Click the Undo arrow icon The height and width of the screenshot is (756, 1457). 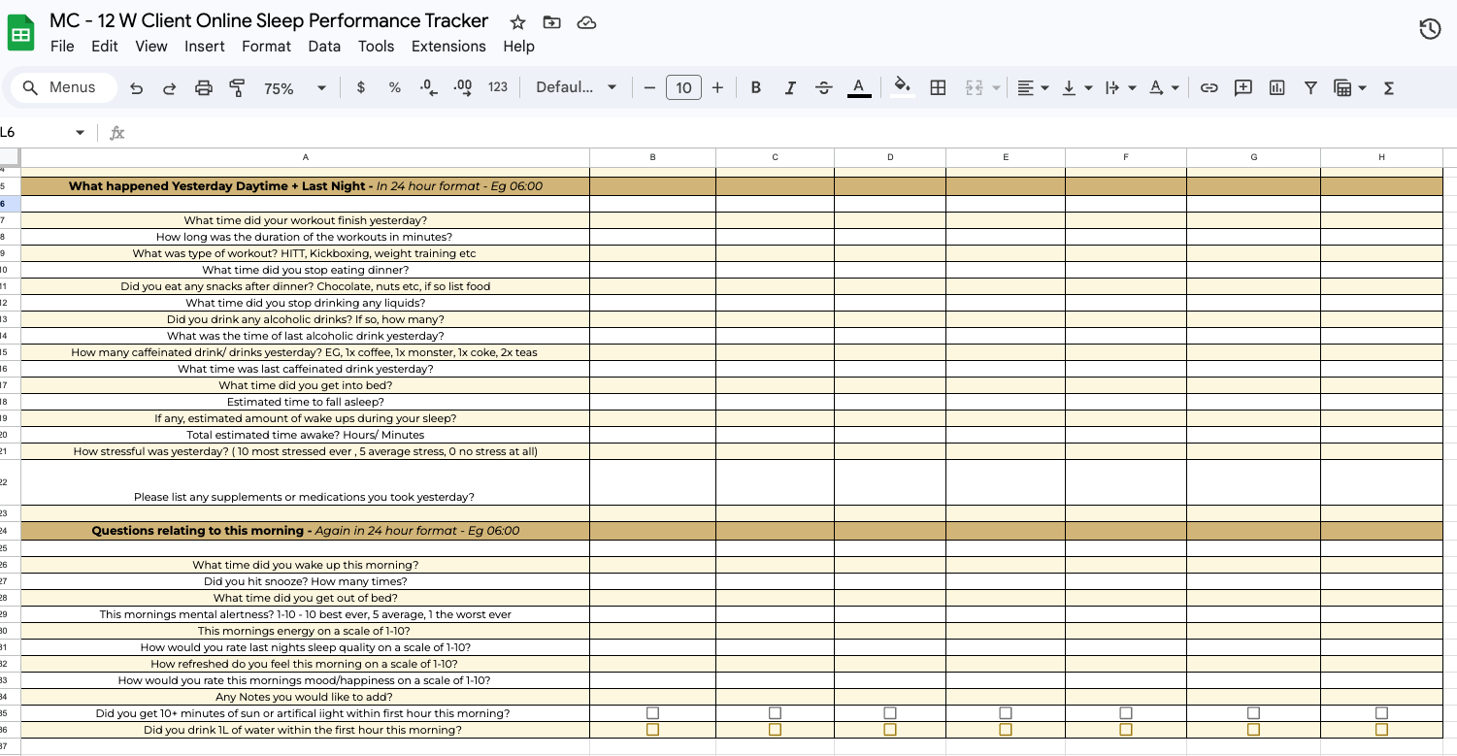(x=136, y=87)
